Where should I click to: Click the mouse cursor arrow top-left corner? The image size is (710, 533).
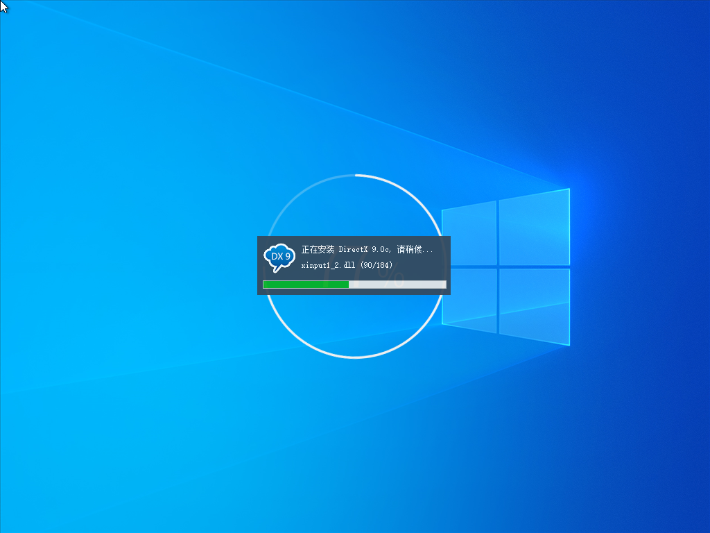(x=4, y=7)
